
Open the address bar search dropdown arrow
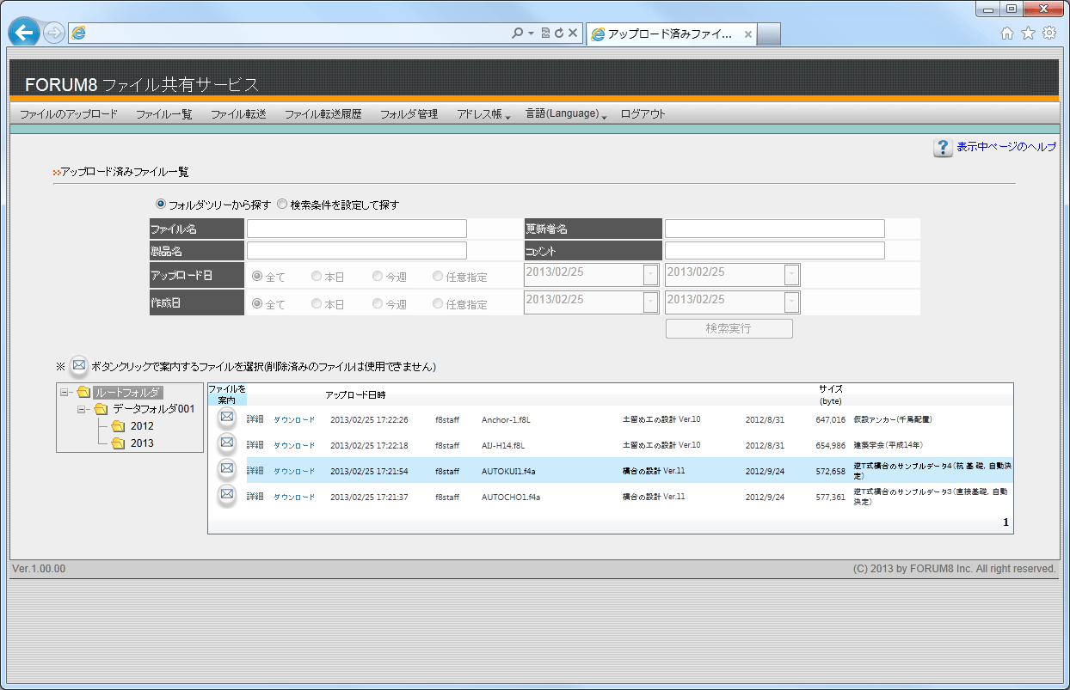(x=531, y=34)
